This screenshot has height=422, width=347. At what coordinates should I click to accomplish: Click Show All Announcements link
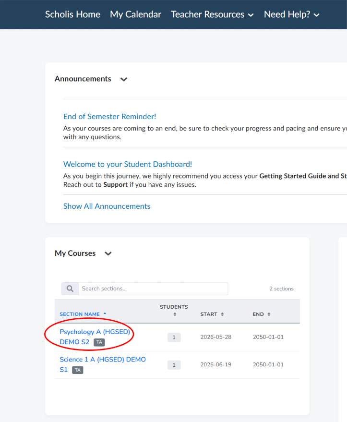tap(107, 206)
